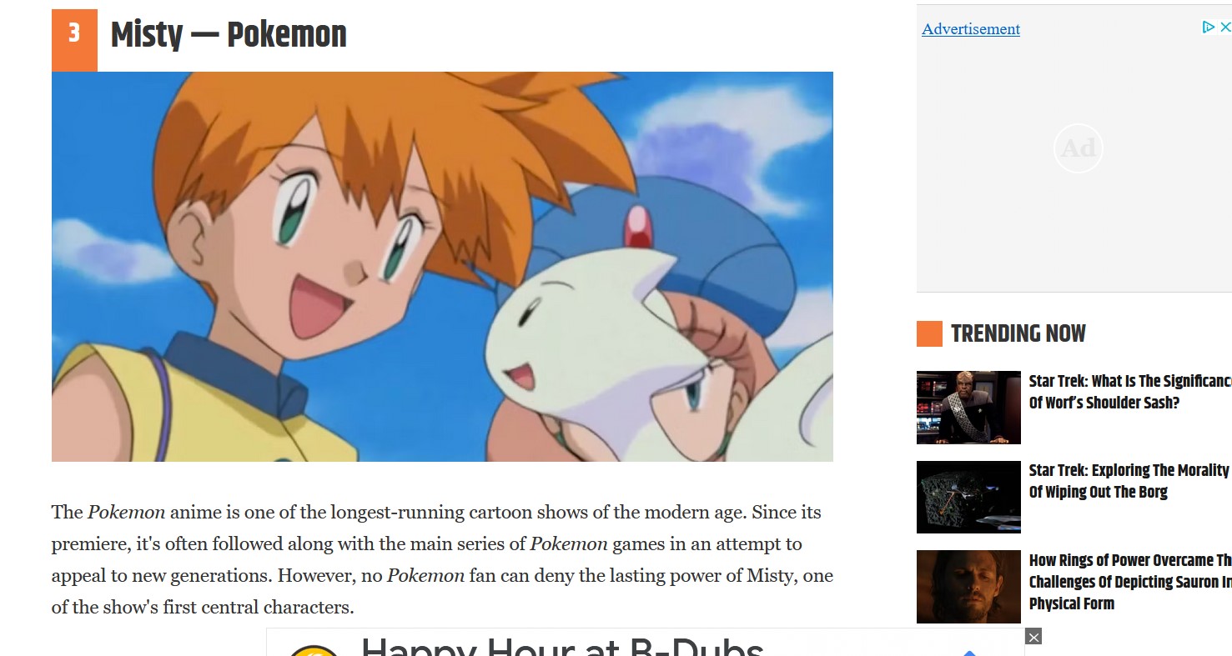Close the bottom Happy Hour banner ad
Screen dimensions: 1232x656
tap(1033, 638)
